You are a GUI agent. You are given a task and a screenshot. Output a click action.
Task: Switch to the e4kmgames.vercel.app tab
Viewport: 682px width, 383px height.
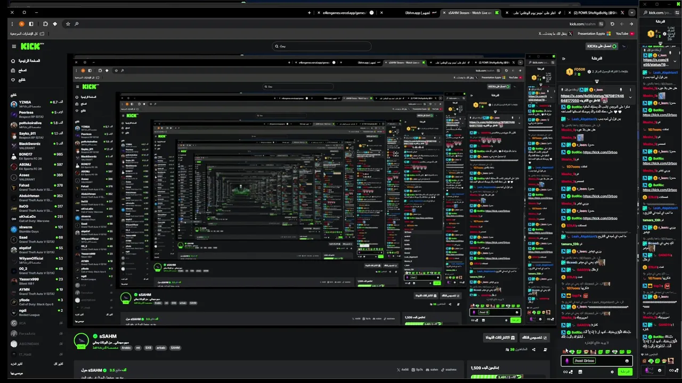(x=346, y=13)
